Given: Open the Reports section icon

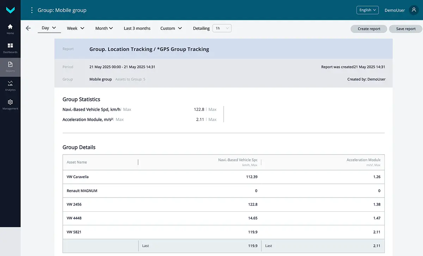Looking at the screenshot, I should coord(10,67).
